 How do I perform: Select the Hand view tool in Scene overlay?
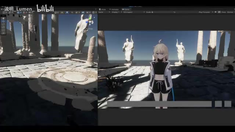[x=3, y=18]
